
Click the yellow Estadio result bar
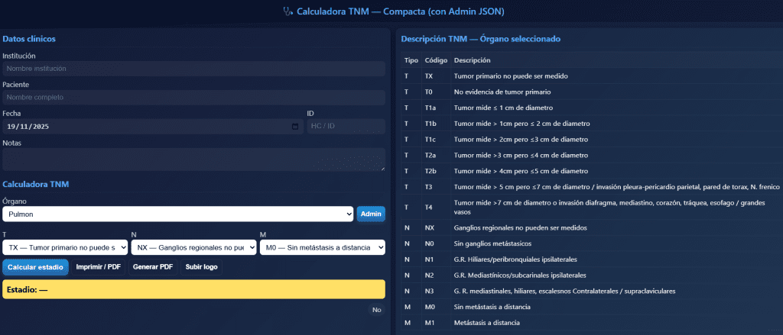click(193, 289)
